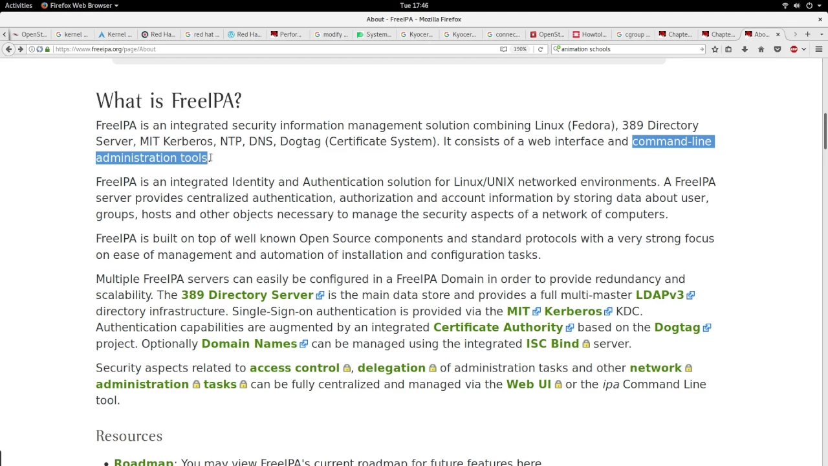The image size is (828, 466).
Task: Open the downloads panel
Action: tap(745, 49)
